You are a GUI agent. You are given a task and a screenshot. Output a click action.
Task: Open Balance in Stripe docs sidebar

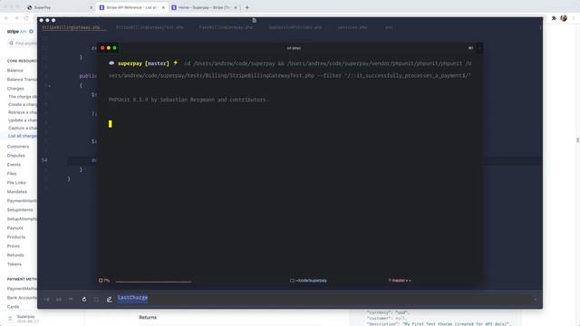coord(15,71)
